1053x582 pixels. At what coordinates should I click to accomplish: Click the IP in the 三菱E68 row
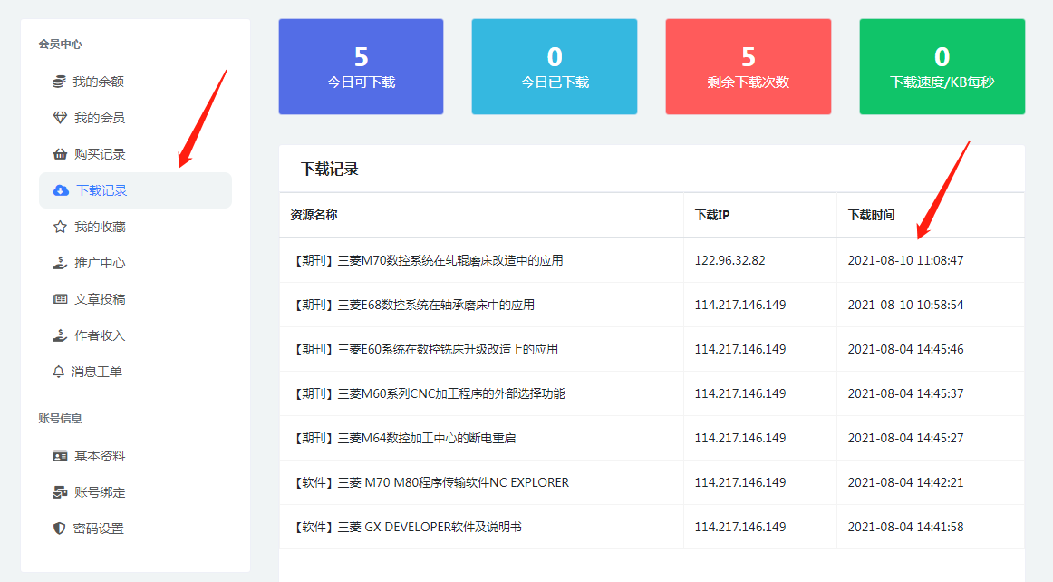tap(740, 305)
